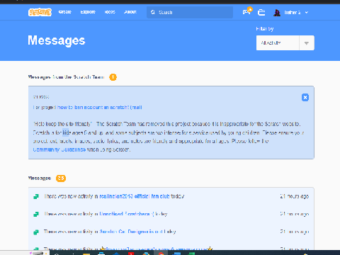Screen dimensions: 340x255
Task: Click studio icon beside Scratch Cat Designers row
Action: (x=36, y=232)
